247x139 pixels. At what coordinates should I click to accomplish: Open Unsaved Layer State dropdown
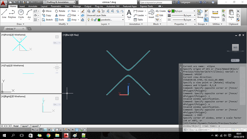coord(105,15)
